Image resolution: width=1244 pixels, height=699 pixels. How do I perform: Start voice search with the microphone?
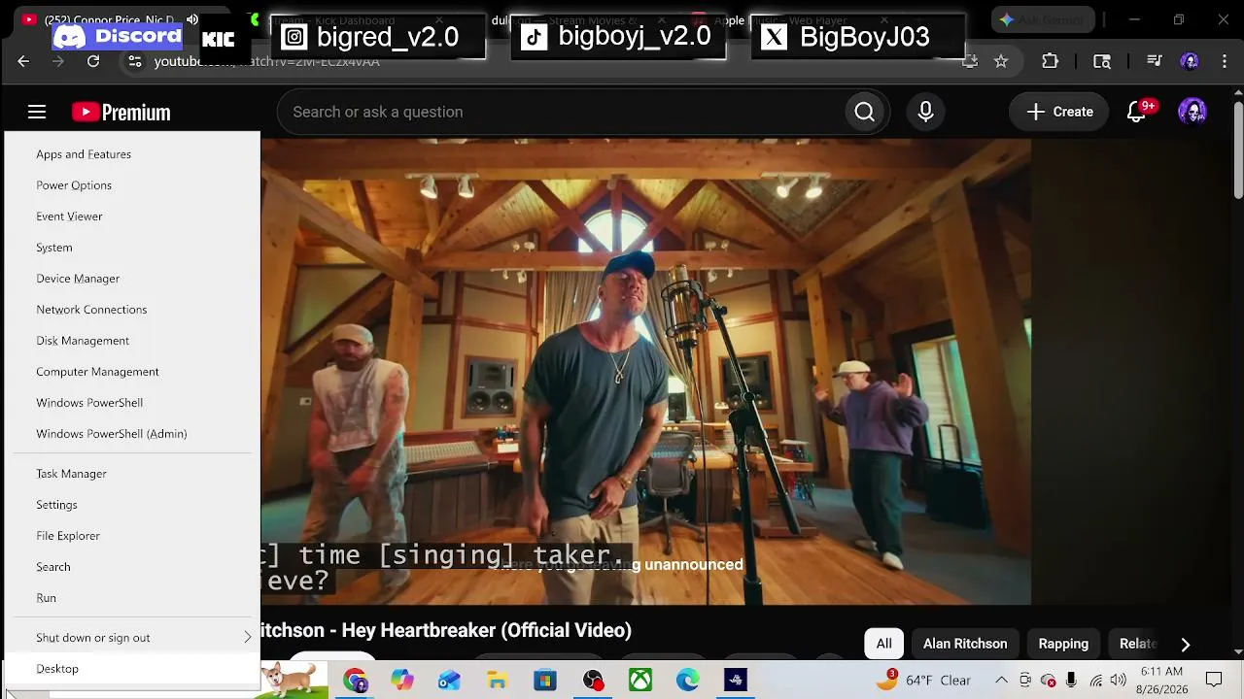coord(925,112)
